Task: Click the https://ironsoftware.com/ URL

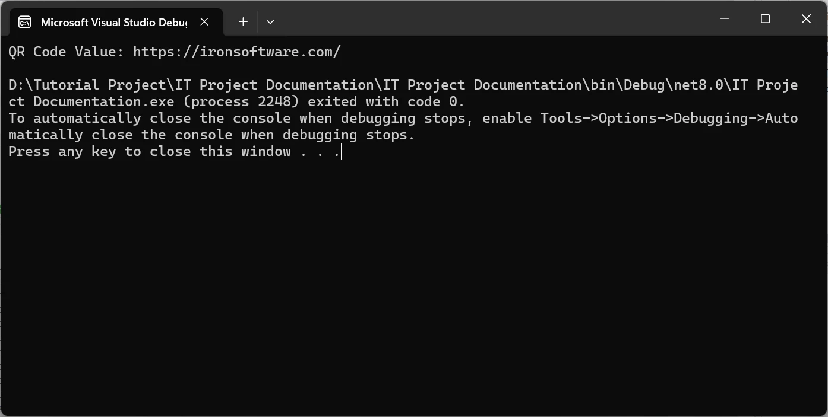Action: (236, 52)
